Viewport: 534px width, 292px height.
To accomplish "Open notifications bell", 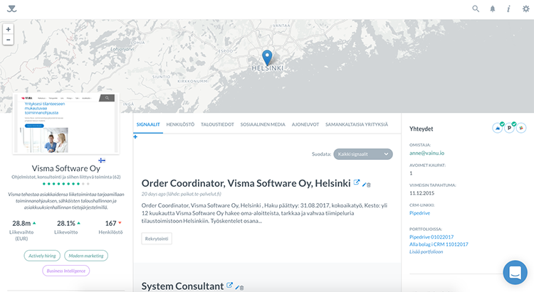I will (492, 9).
